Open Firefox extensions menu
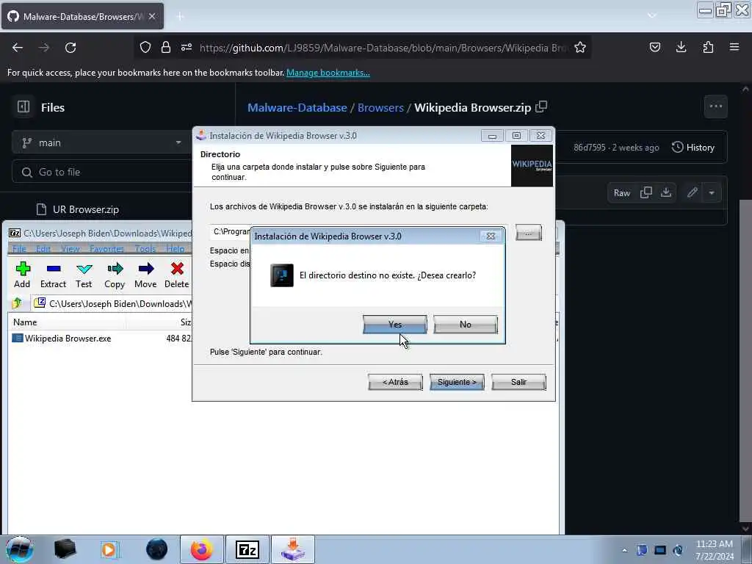The height and width of the screenshot is (564, 752). point(708,47)
